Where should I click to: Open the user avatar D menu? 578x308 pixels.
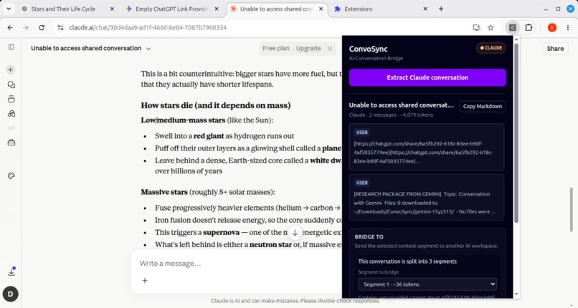pos(10,294)
